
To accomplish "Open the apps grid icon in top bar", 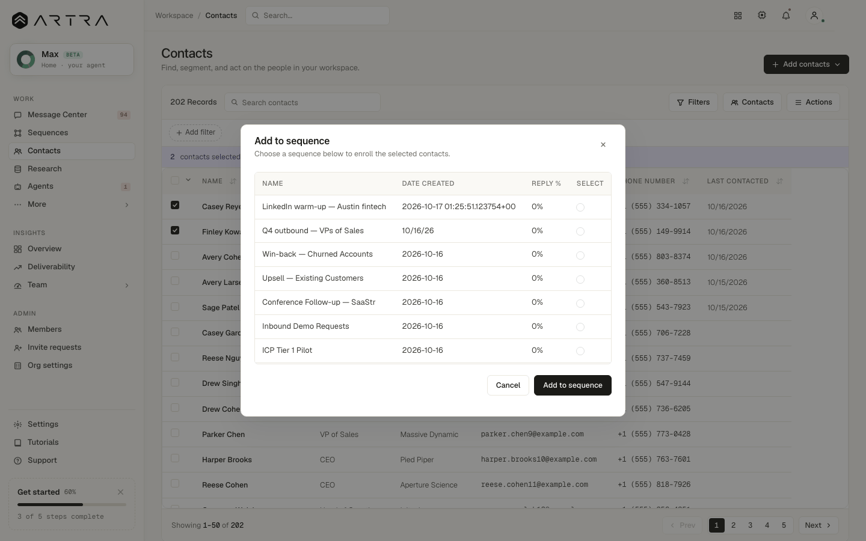I will click(738, 16).
